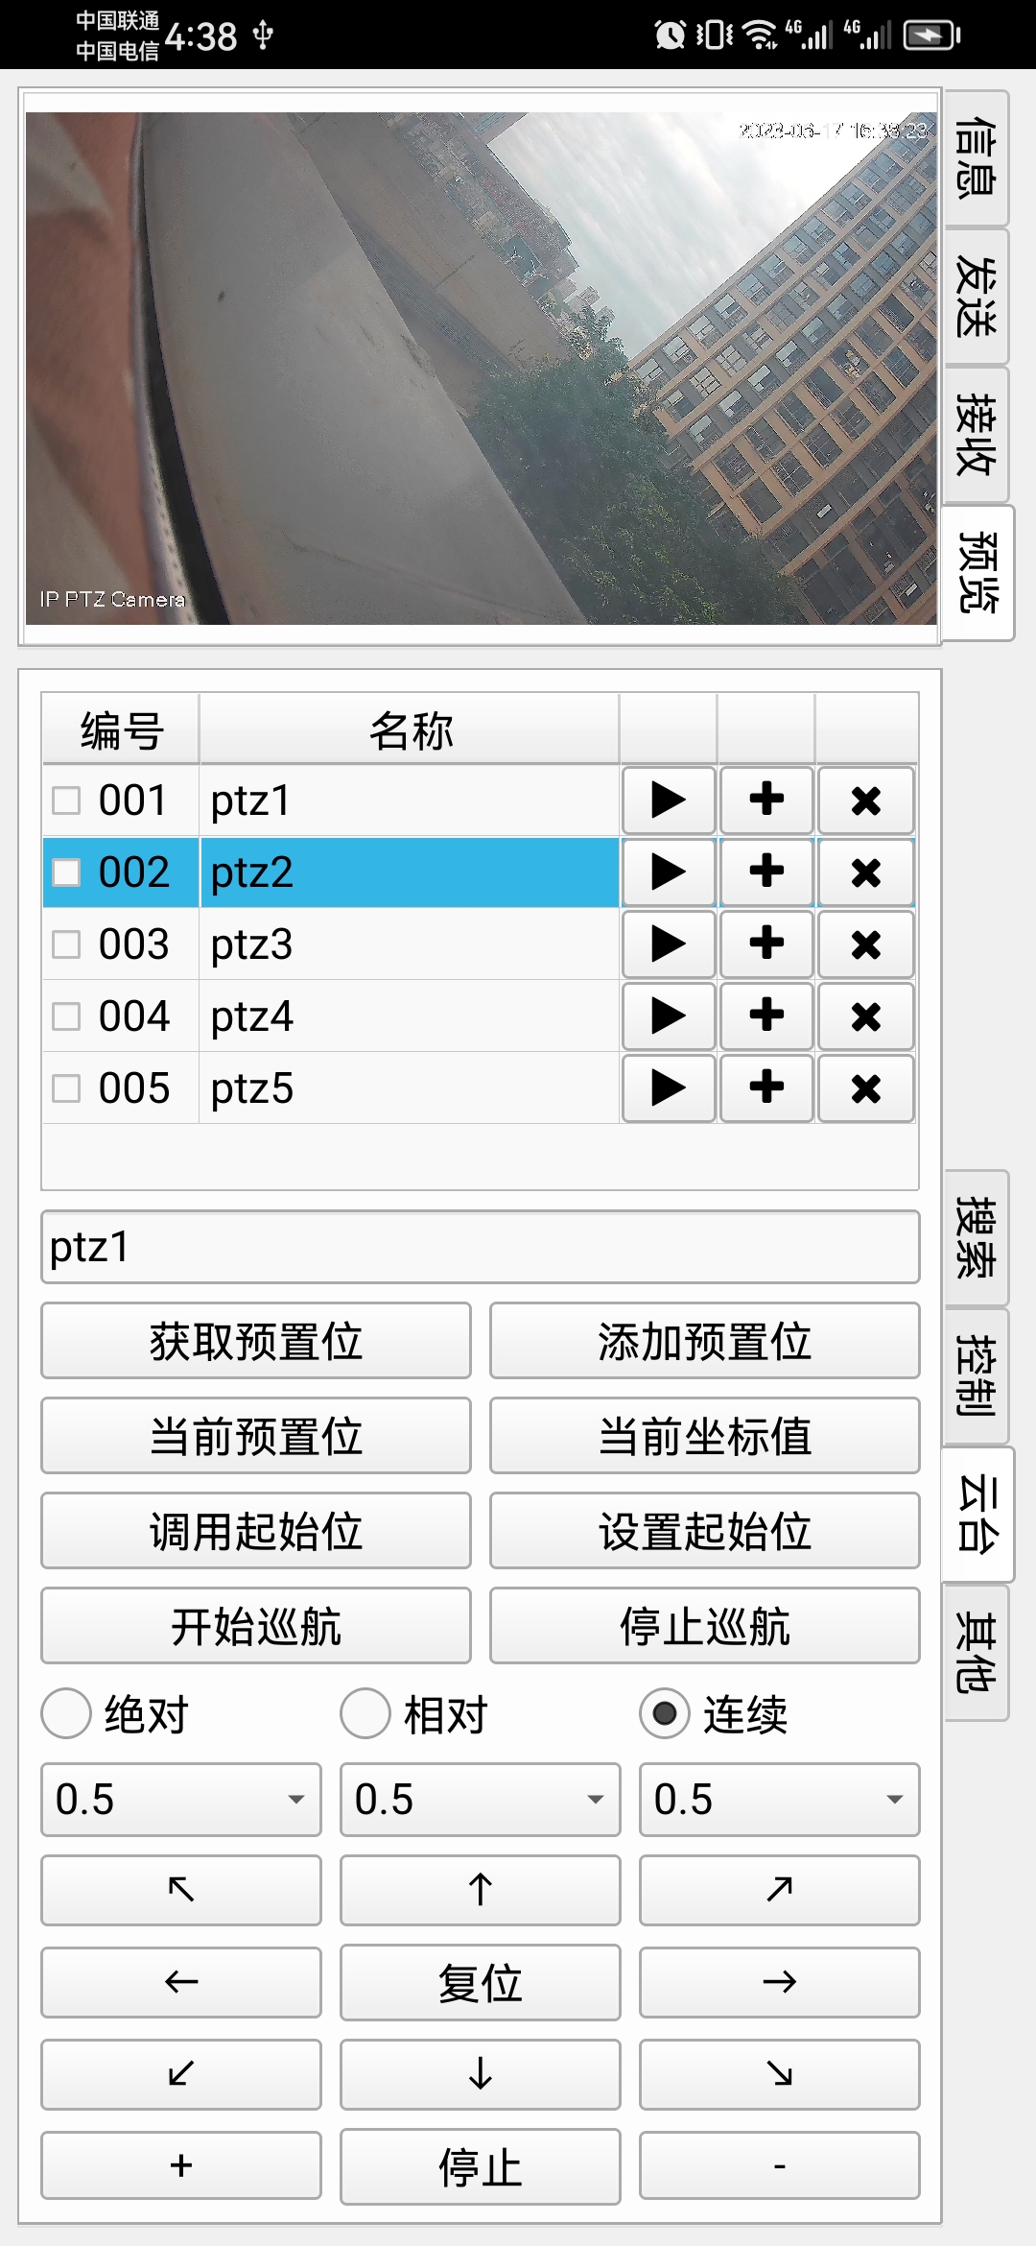Tick the 005 preset checkbox
This screenshot has width=1036, height=2246.
(66, 1088)
